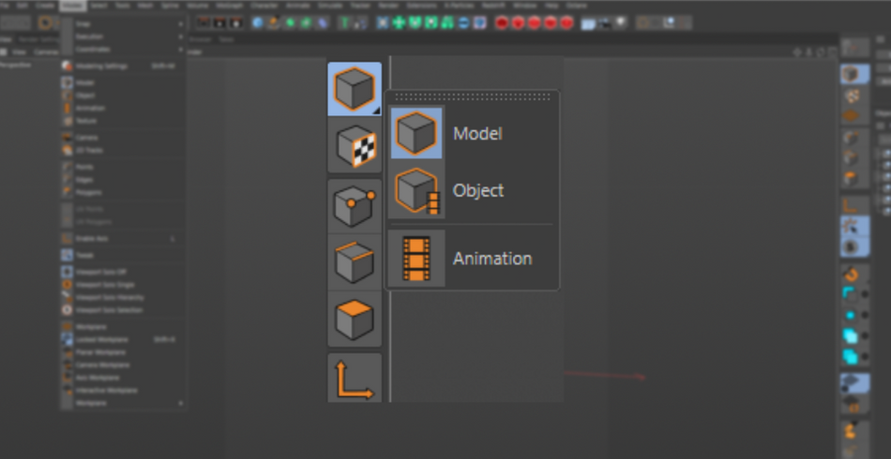
Task: Click the third clapperboard Render Settings icon
Action: coord(235,22)
